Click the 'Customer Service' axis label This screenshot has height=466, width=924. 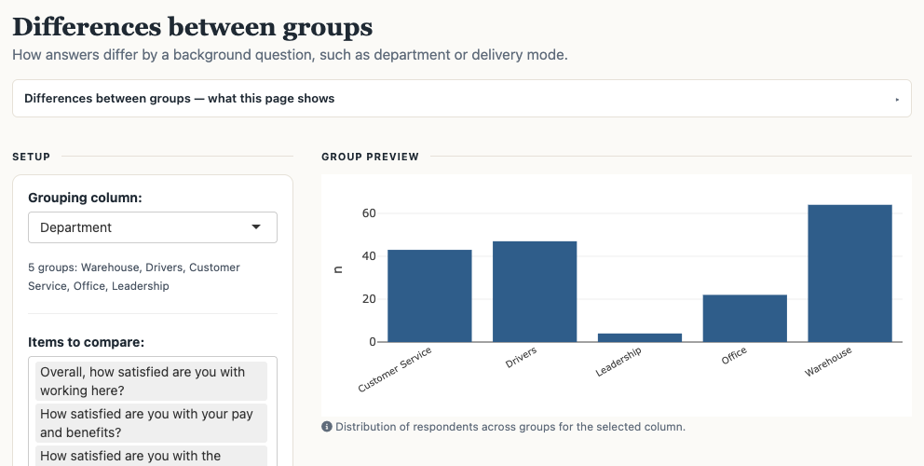(395, 369)
